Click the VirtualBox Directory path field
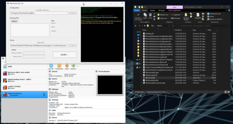Screen dimensions: 233x124 pos(39,13)
